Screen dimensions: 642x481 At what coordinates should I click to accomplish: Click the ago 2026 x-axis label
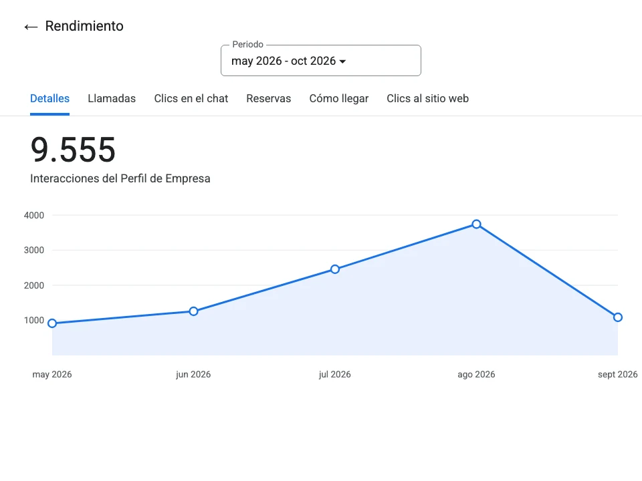pos(476,374)
